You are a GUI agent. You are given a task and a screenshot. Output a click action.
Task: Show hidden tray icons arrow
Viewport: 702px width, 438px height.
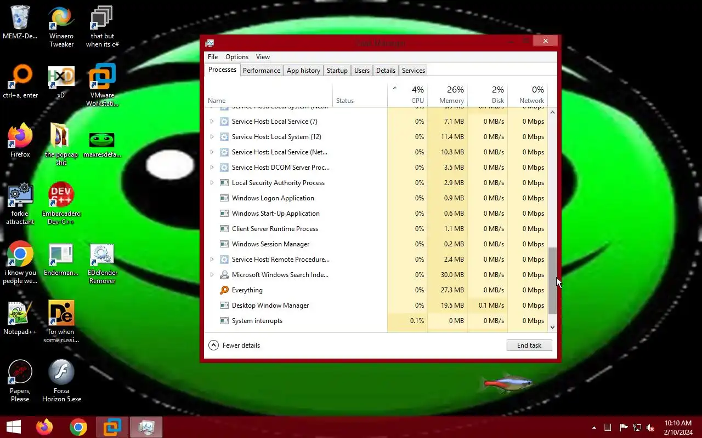594,428
